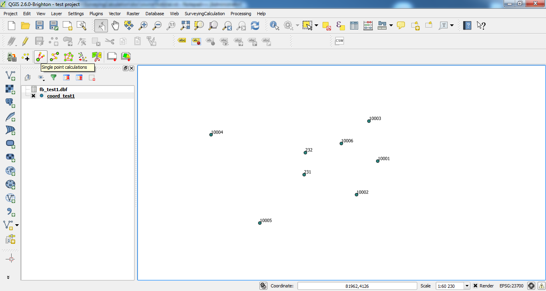The height and width of the screenshot is (291, 546).
Task: Click Add PostGIS Layer elephant icon
Action: coord(10,103)
